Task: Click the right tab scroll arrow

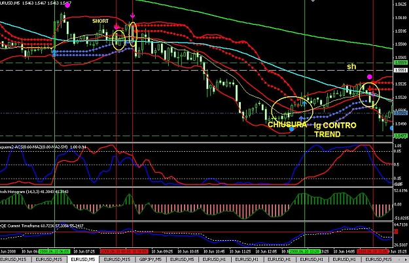Action: pyautogui.click(x=406, y=260)
